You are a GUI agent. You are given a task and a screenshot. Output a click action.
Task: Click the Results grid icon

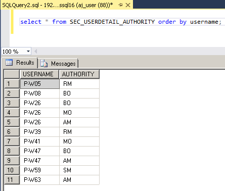click(x=9, y=63)
